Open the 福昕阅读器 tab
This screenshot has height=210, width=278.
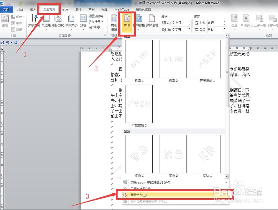coord(143,9)
